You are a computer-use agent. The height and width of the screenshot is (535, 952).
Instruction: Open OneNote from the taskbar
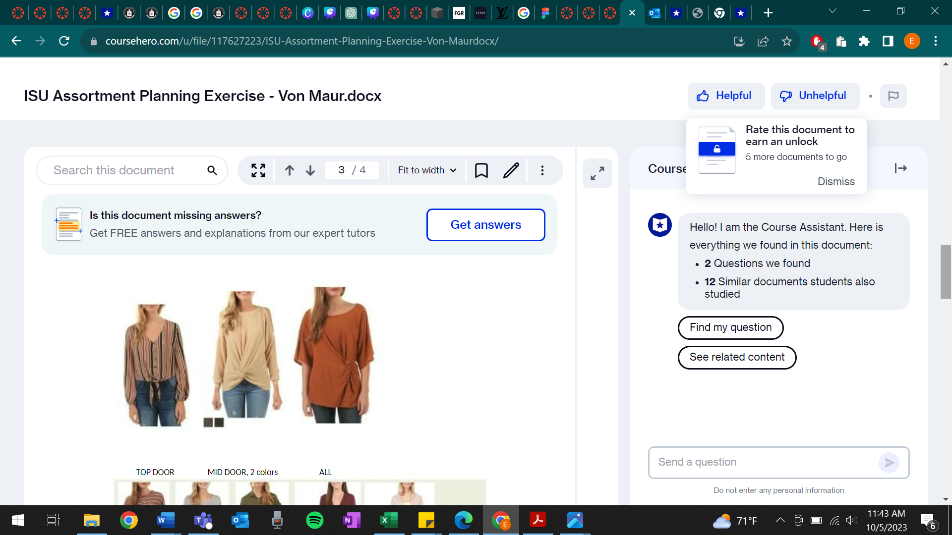pos(352,520)
